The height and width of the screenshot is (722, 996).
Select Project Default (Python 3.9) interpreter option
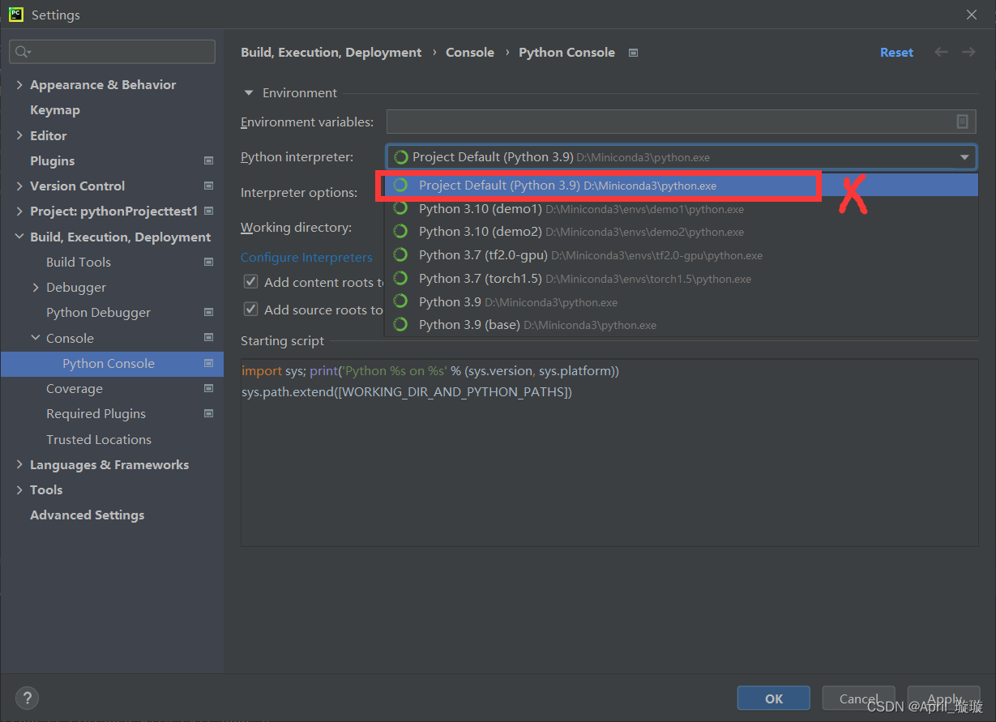(x=681, y=186)
